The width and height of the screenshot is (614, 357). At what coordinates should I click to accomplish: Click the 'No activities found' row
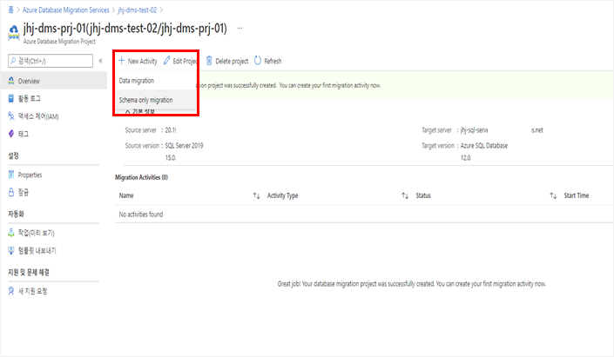tap(364, 214)
